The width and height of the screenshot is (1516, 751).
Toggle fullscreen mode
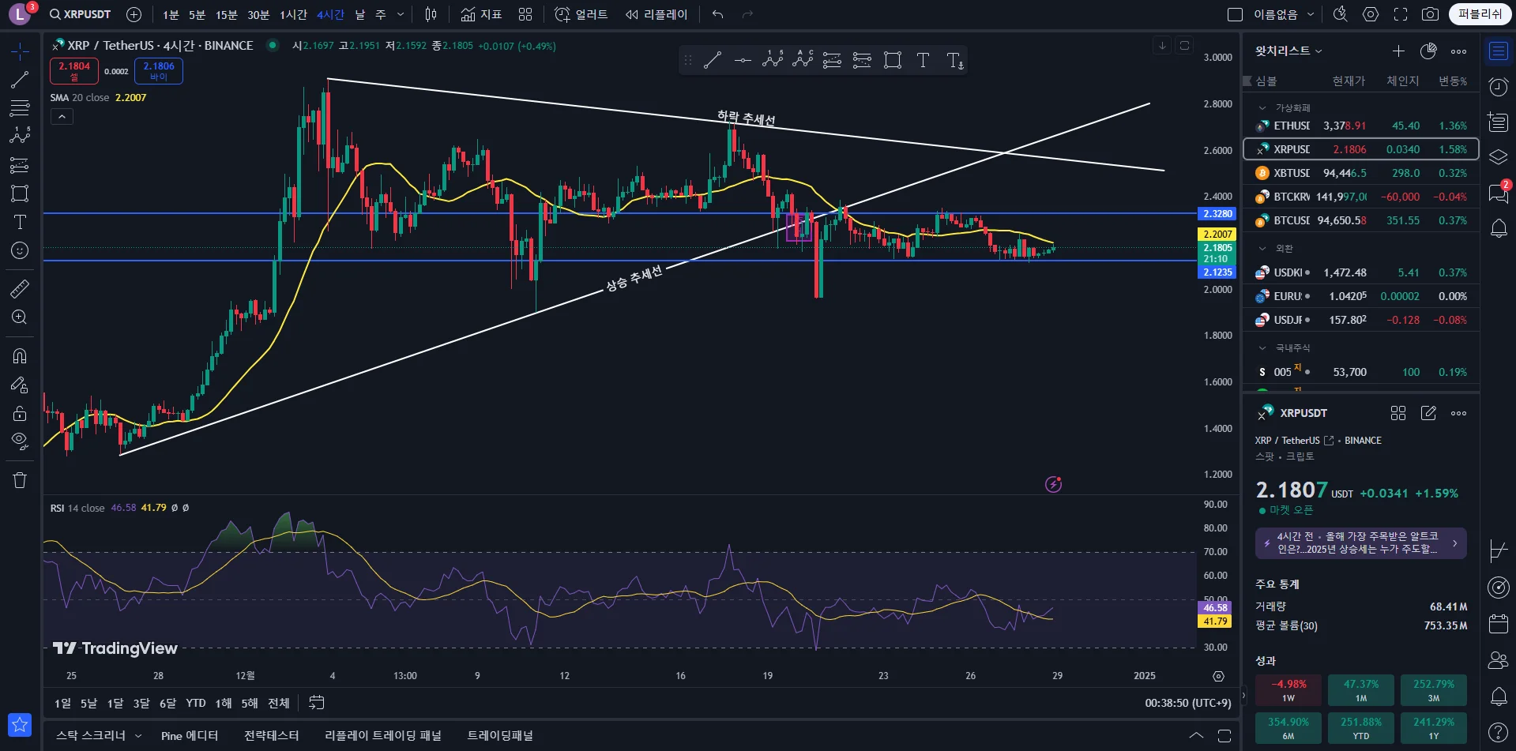click(1401, 14)
